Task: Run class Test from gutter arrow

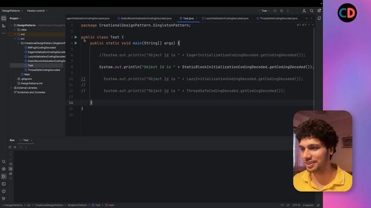Action: tap(76, 37)
